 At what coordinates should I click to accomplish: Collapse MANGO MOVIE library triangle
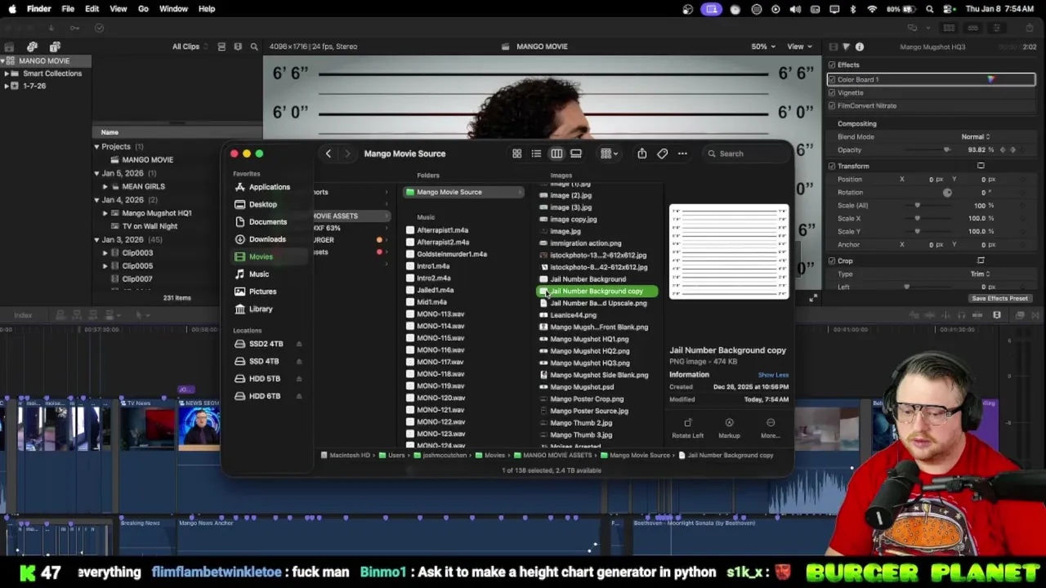point(2,61)
